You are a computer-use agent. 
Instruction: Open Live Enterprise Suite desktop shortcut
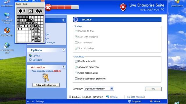coord(7,48)
